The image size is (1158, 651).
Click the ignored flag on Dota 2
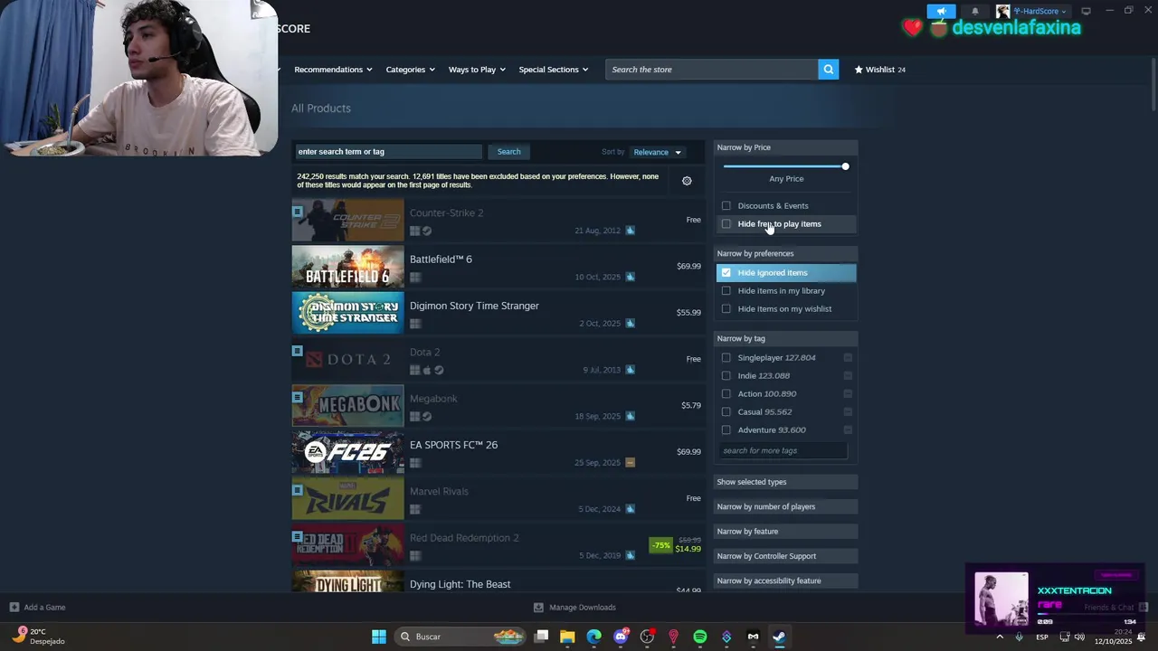coord(297,351)
